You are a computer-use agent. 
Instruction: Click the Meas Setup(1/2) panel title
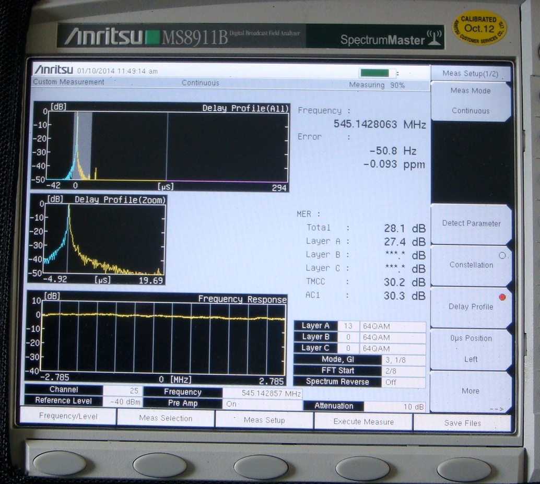pyautogui.click(x=471, y=73)
